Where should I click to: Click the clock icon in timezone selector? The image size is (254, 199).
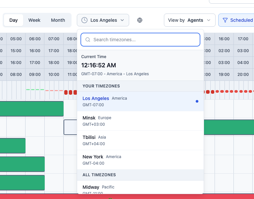[84, 20]
